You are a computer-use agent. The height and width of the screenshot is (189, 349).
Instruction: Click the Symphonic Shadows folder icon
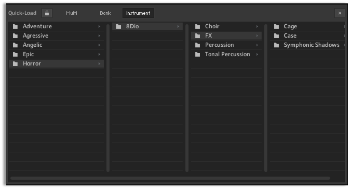pos(276,45)
